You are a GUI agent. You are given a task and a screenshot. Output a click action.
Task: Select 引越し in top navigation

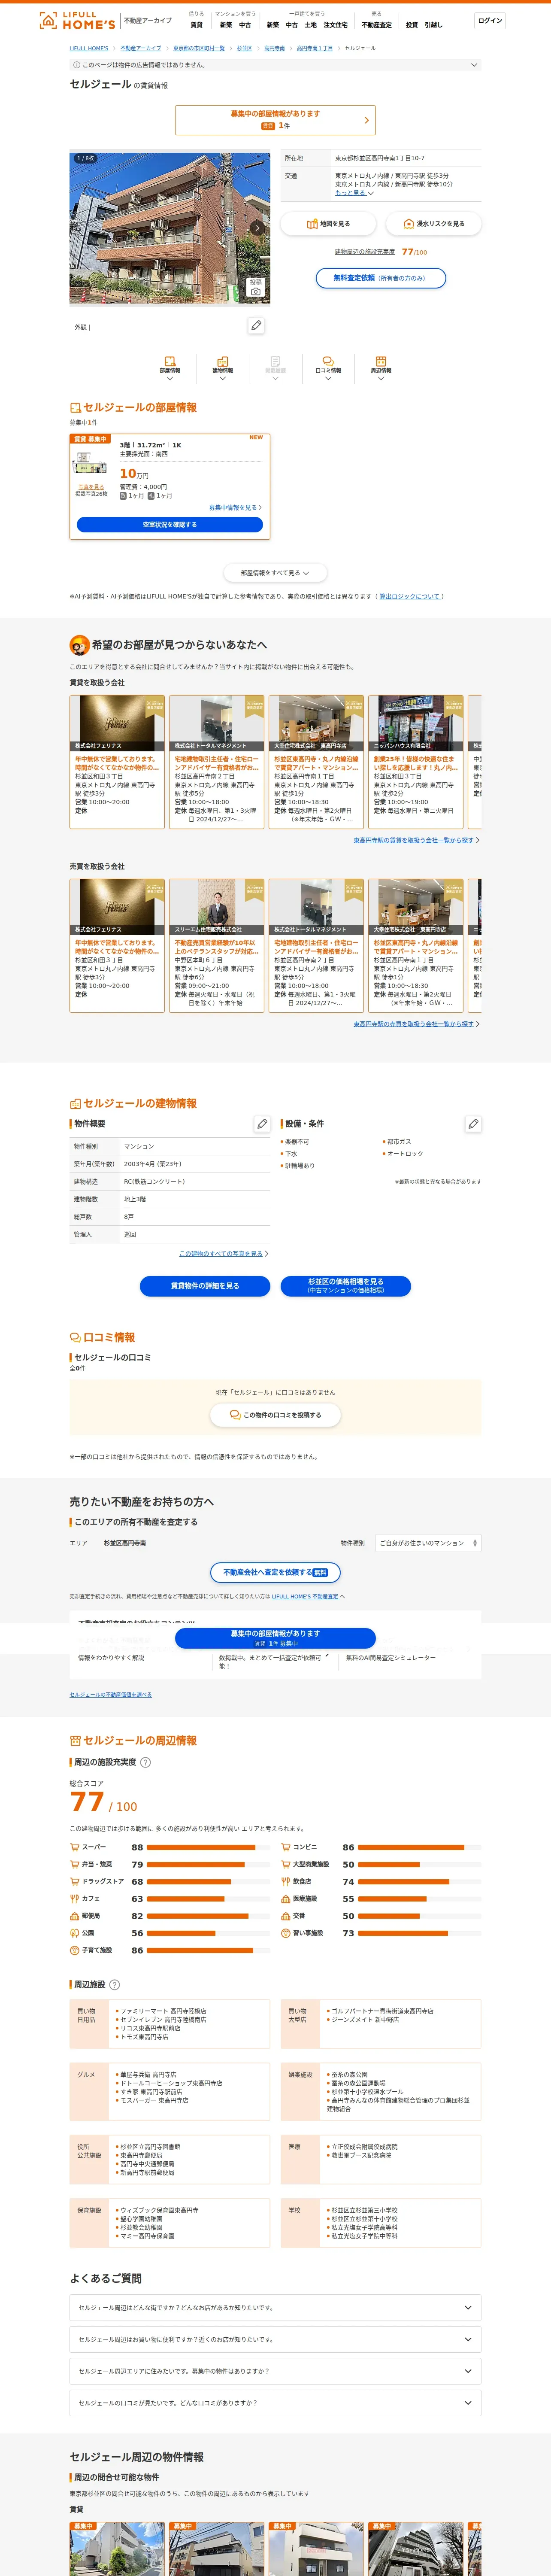tap(433, 25)
